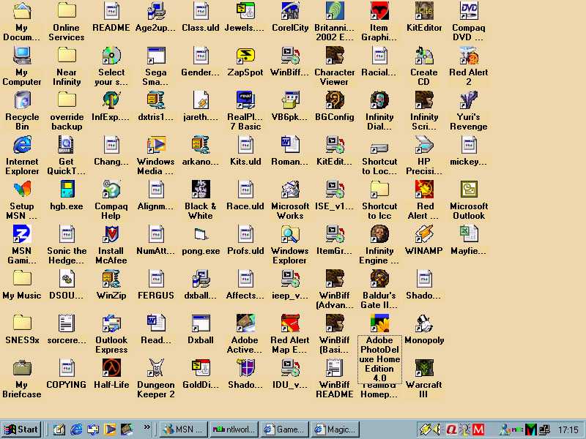Select the Create CD icon

424,56
